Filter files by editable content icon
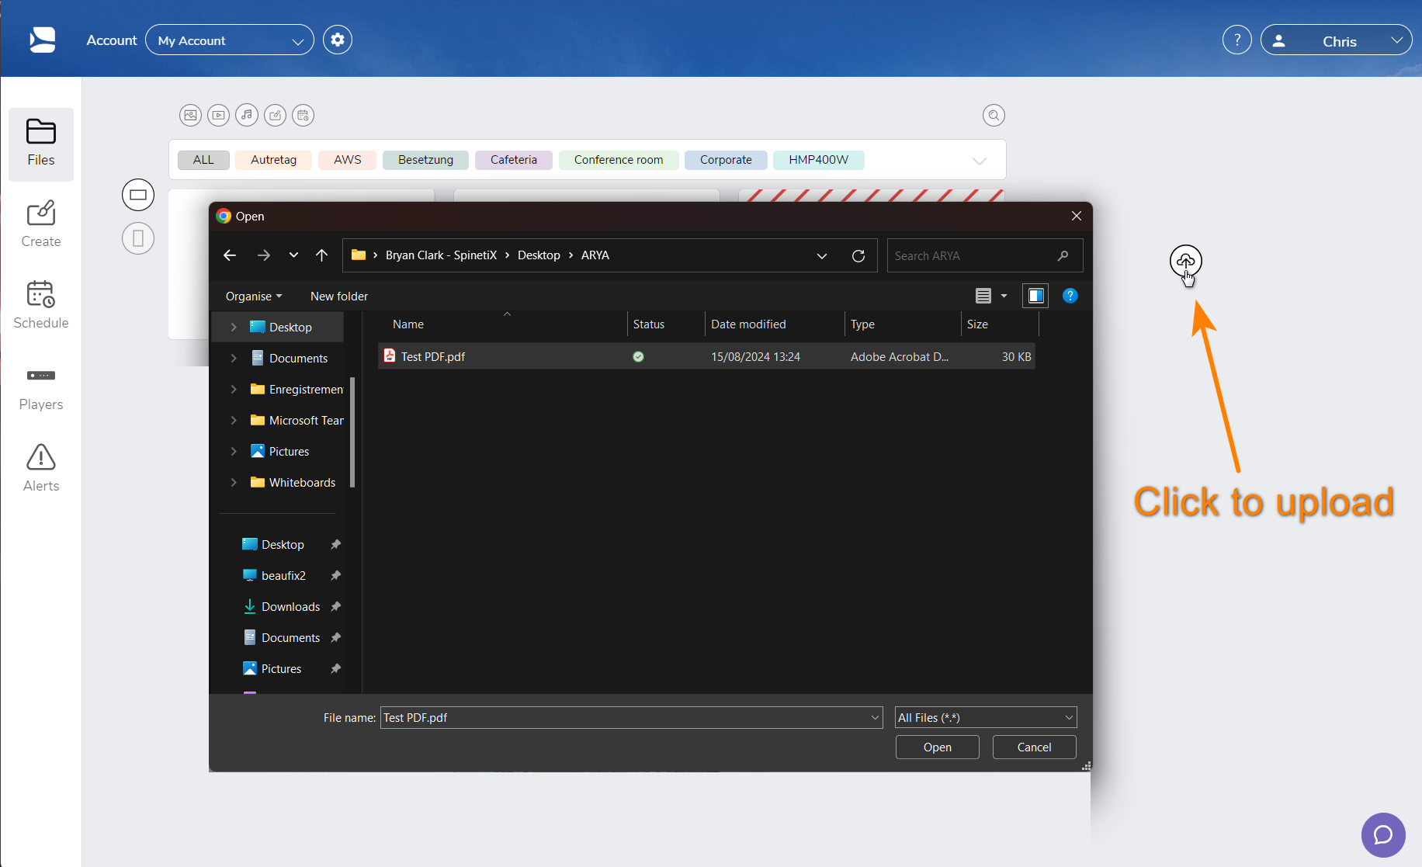Screen dimensions: 1422x867 coord(275,116)
